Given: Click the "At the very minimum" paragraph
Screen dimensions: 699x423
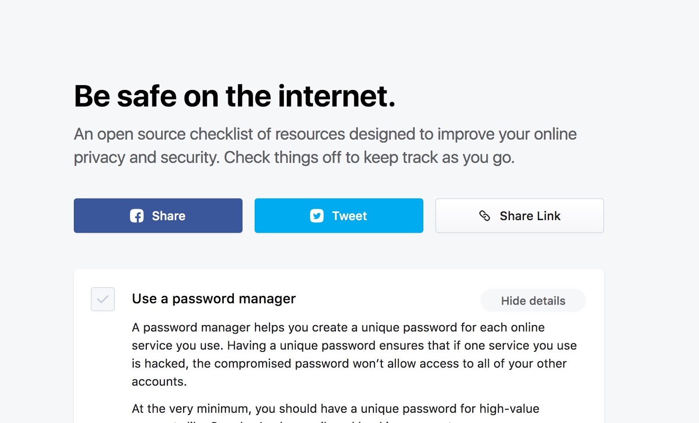Looking at the screenshot, I should [x=336, y=409].
